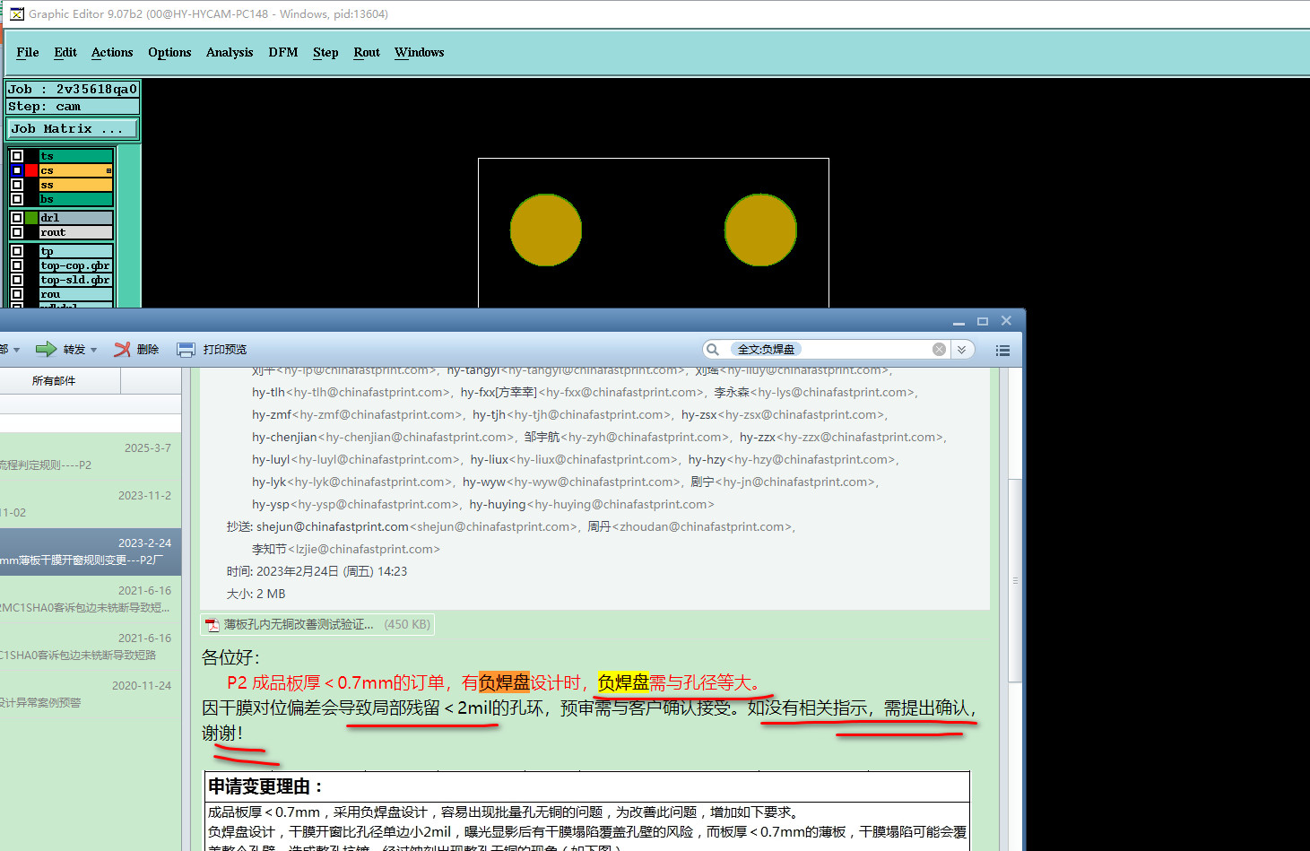Click the PDF attachment icon below email header

213,625
